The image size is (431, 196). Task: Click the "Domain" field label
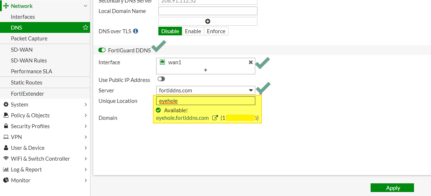click(x=108, y=118)
